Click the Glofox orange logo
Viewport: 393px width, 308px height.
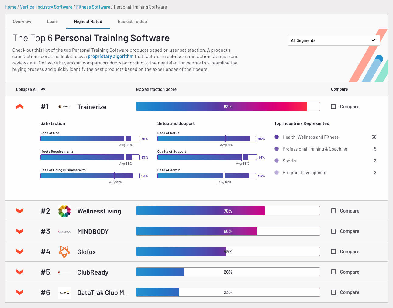click(64, 252)
